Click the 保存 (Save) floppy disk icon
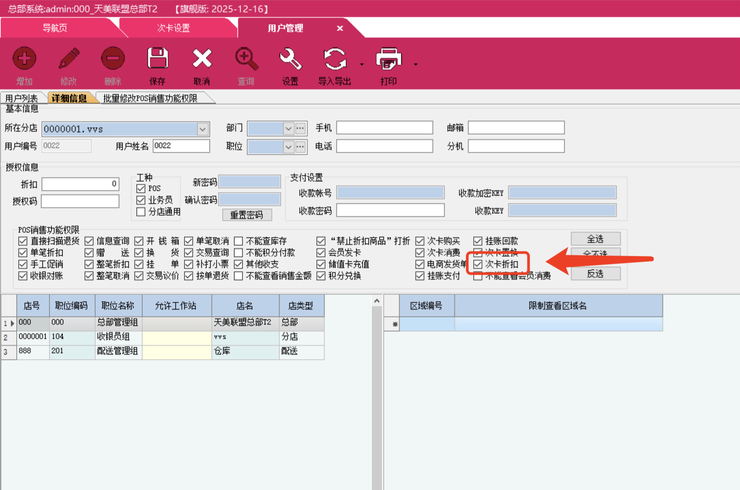The height and width of the screenshot is (490, 740). coord(158,59)
